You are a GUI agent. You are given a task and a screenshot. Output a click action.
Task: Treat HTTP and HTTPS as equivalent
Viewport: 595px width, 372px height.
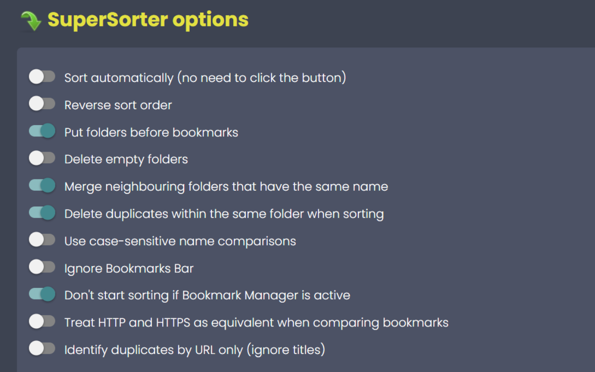(42, 321)
